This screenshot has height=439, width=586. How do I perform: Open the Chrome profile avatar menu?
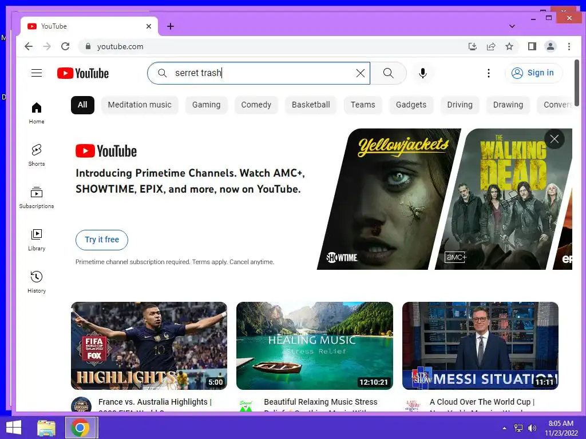click(x=550, y=46)
